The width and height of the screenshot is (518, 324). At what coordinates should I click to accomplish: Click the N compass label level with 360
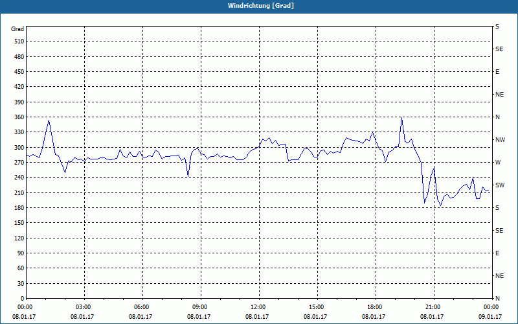(x=497, y=117)
